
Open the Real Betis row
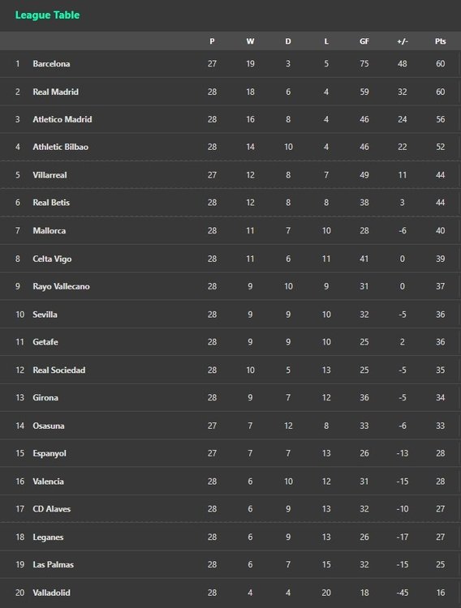point(230,203)
